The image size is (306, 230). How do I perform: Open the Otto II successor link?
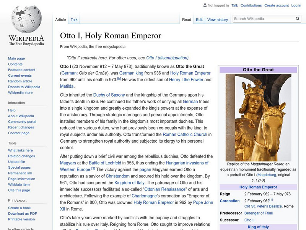coord(249,220)
